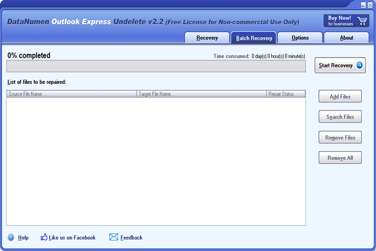Click the '0% completed' text
Viewport: 376px width, 251px height.
[x=29, y=56]
